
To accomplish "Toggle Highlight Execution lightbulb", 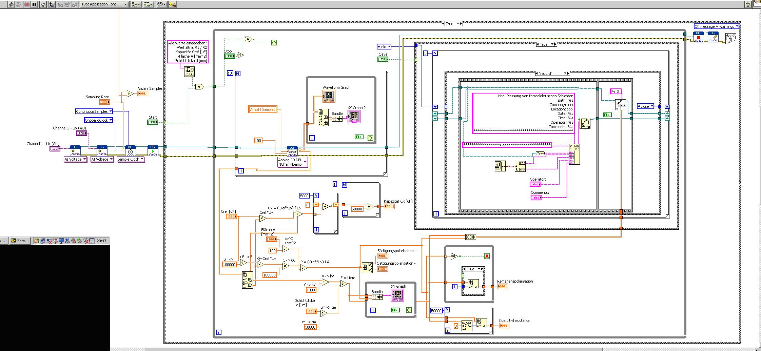I will click(43, 4).
